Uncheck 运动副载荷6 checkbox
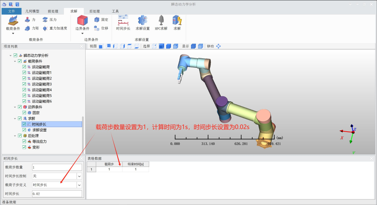Image resolution: width=377 pixels, height=205 pixels. [24, 101]
